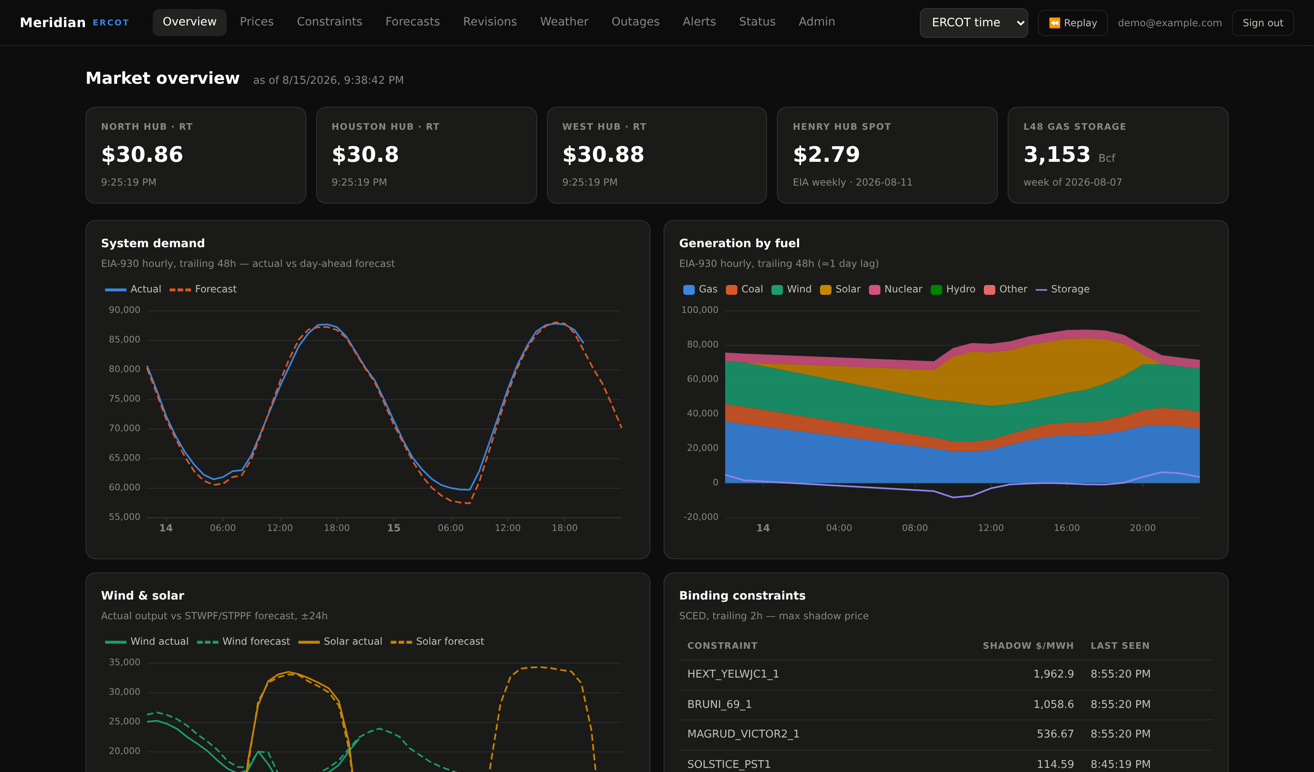Toggle Solar actual legend entry
The width and height of the screenshot is (1314, 772).
(340, 641)
